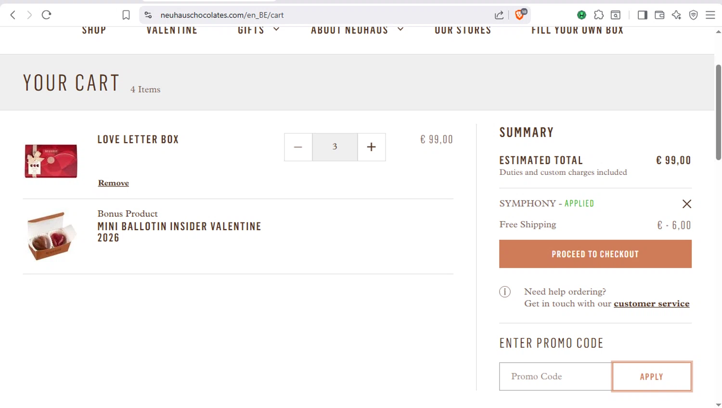Proceed to checkout
This screenshot has width=722, height=408.
[595, 254]
